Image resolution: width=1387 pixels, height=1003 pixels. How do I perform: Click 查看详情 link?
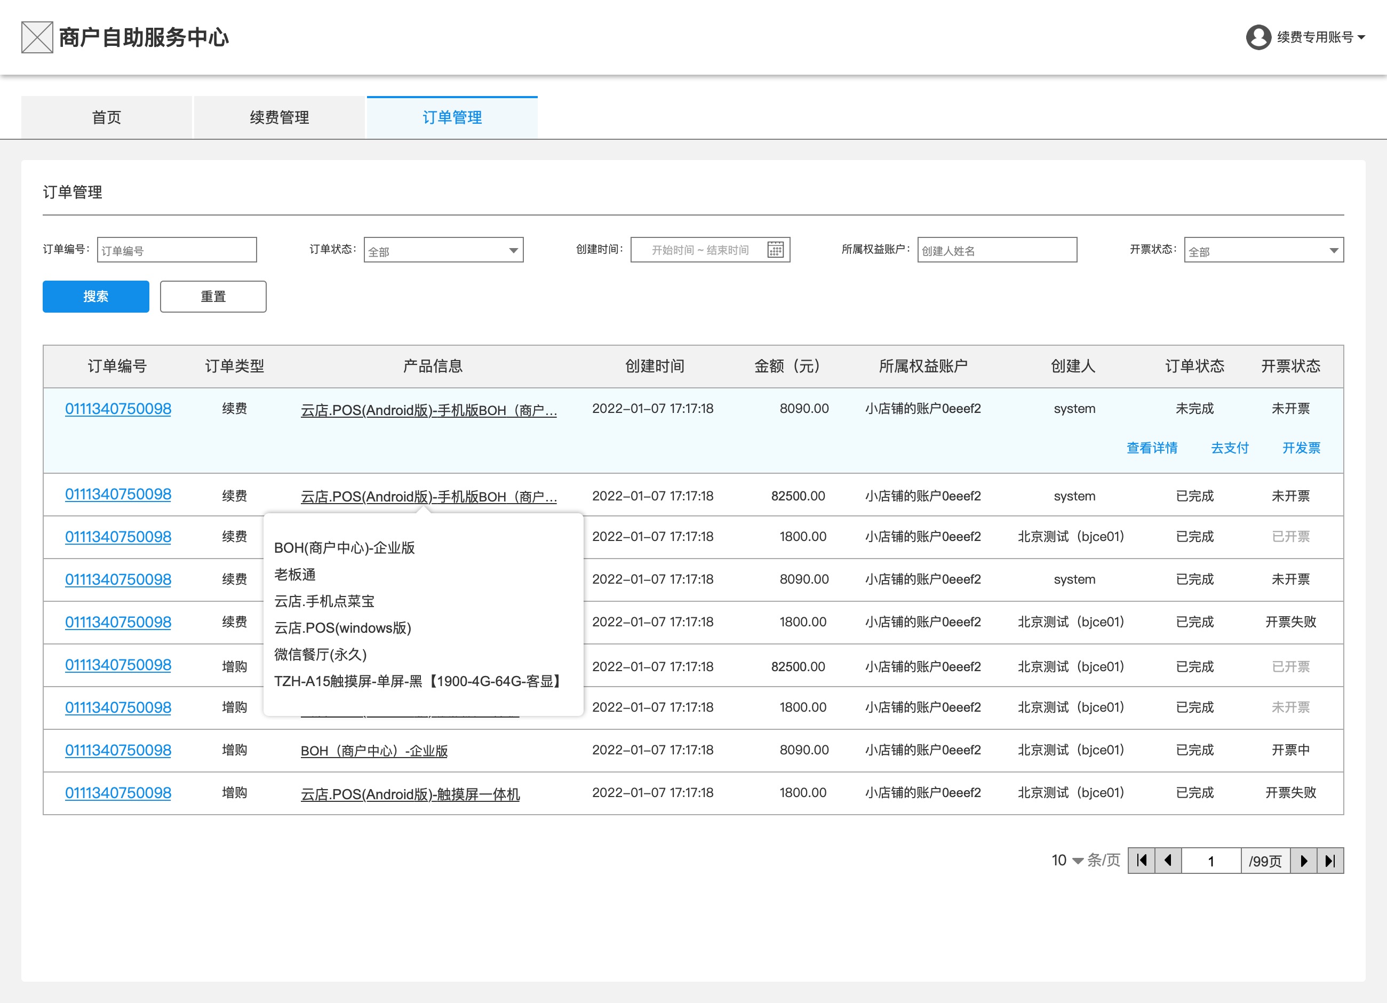click(1152, 448)
